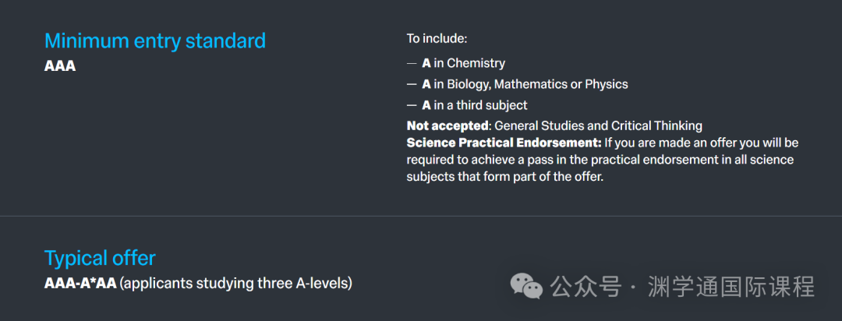Click the dash bullet before Chemistry
The image size is (842, 321).
tap(412, 63)
